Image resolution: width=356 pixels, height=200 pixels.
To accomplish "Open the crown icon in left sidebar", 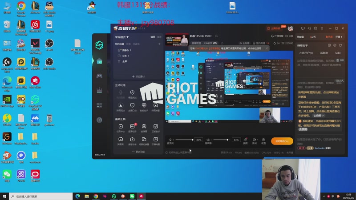I will pyautogui.click(x=99, y=91).
